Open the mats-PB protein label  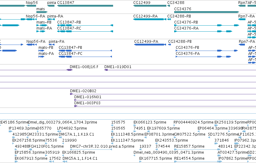[x=46, y=48]
